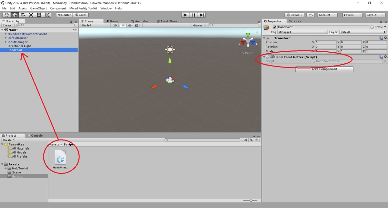Image resolution: width=388 pixels, height=208 pixels.
Task: Expand the InputManager object
Action: coord(5,42)
